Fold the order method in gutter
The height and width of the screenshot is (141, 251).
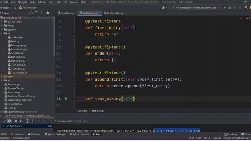pos(74,54)
